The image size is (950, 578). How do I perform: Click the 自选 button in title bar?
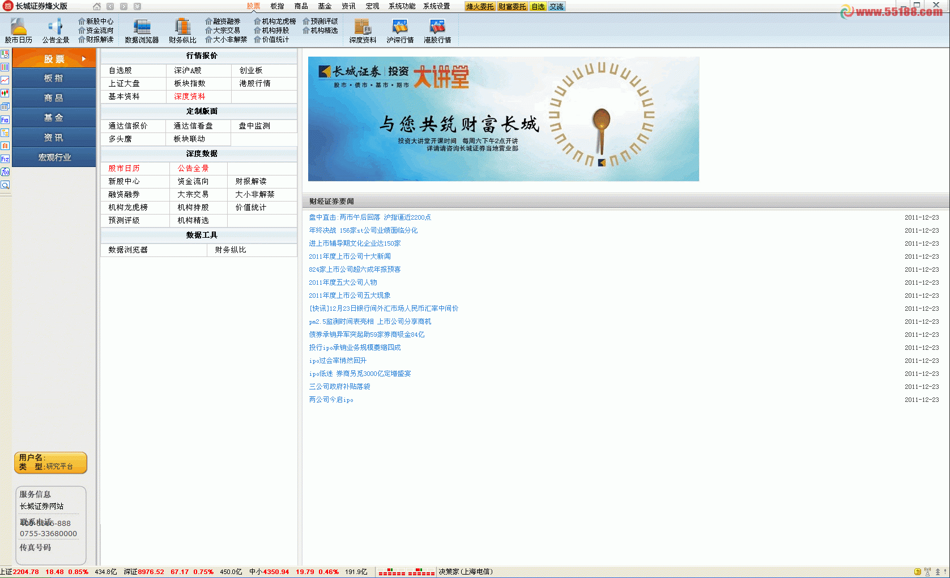click(538, 7)
